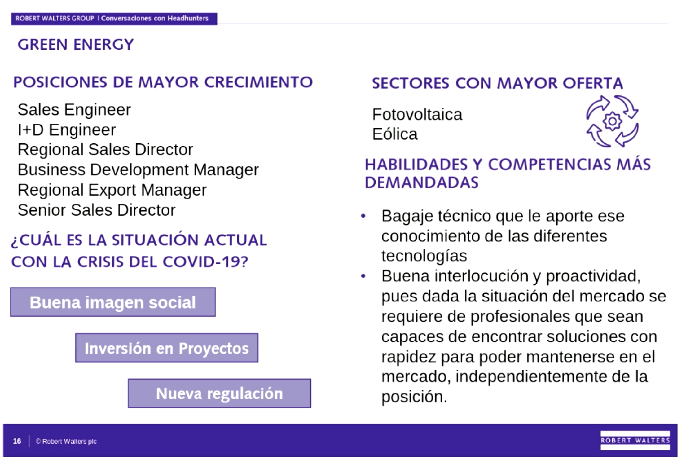
Task: Select the I+D Engineer line
Action: pos(67,130)
